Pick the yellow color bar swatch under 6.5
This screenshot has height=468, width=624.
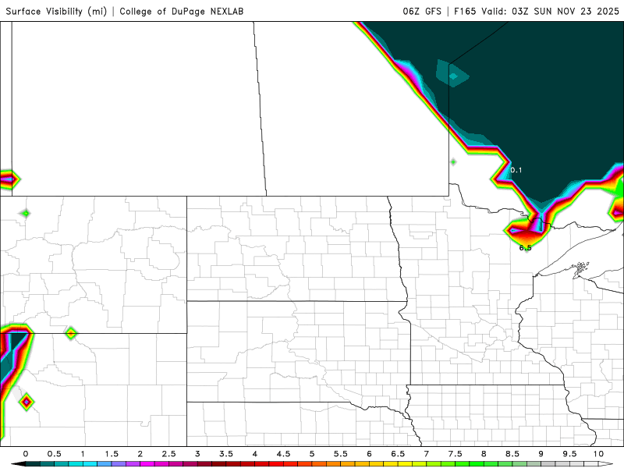405,464
